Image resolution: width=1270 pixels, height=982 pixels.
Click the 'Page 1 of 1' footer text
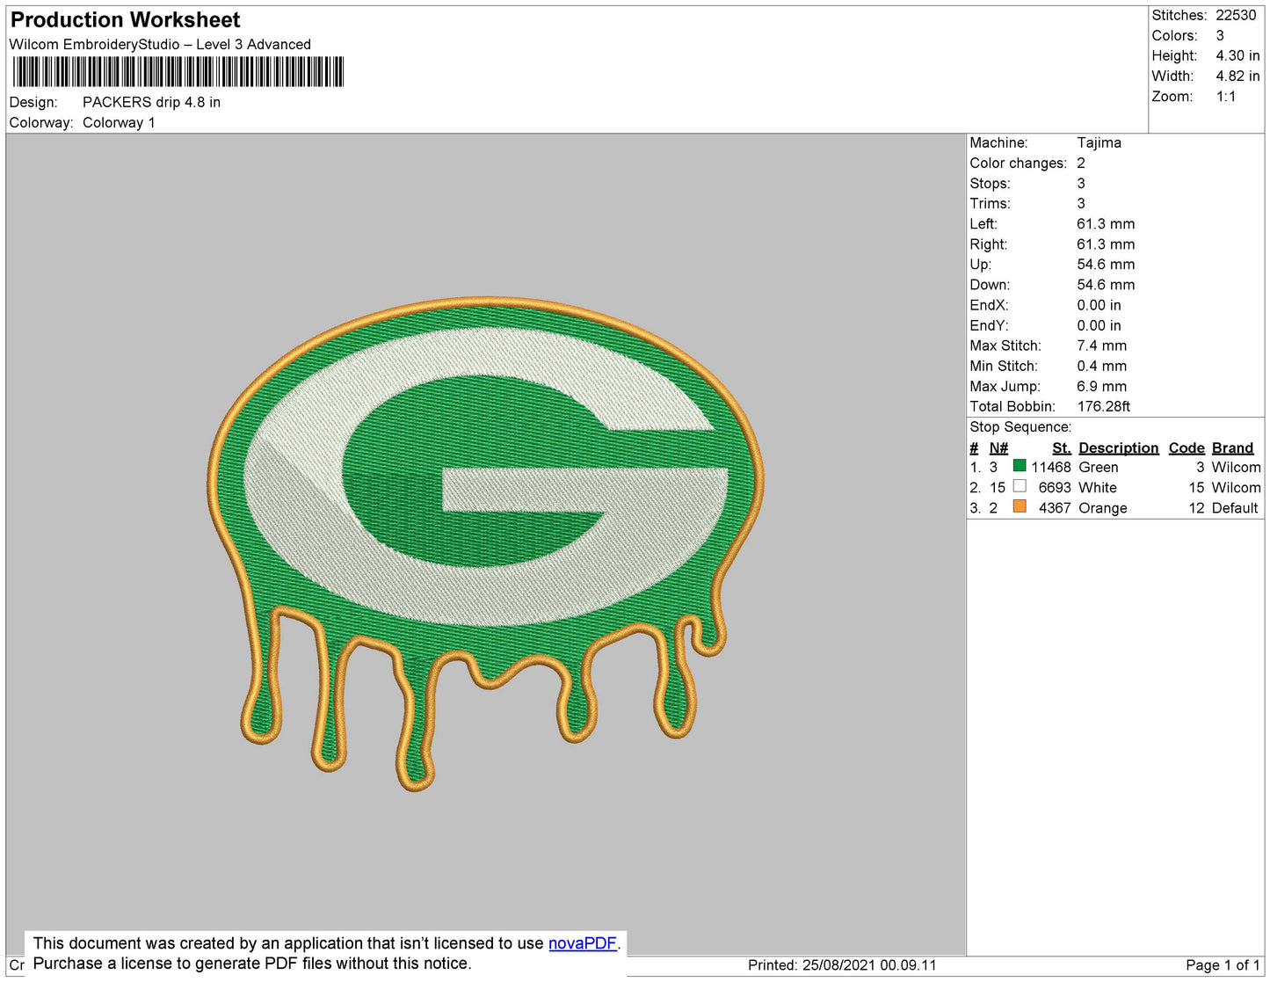[1223, 965]
